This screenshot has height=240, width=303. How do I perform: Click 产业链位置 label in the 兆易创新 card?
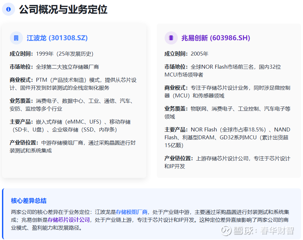point(179,159)
